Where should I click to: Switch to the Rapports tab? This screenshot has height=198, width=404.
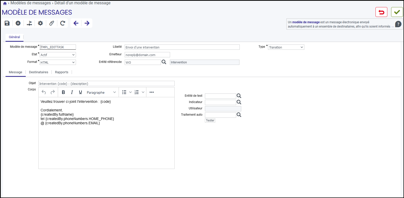62,72
